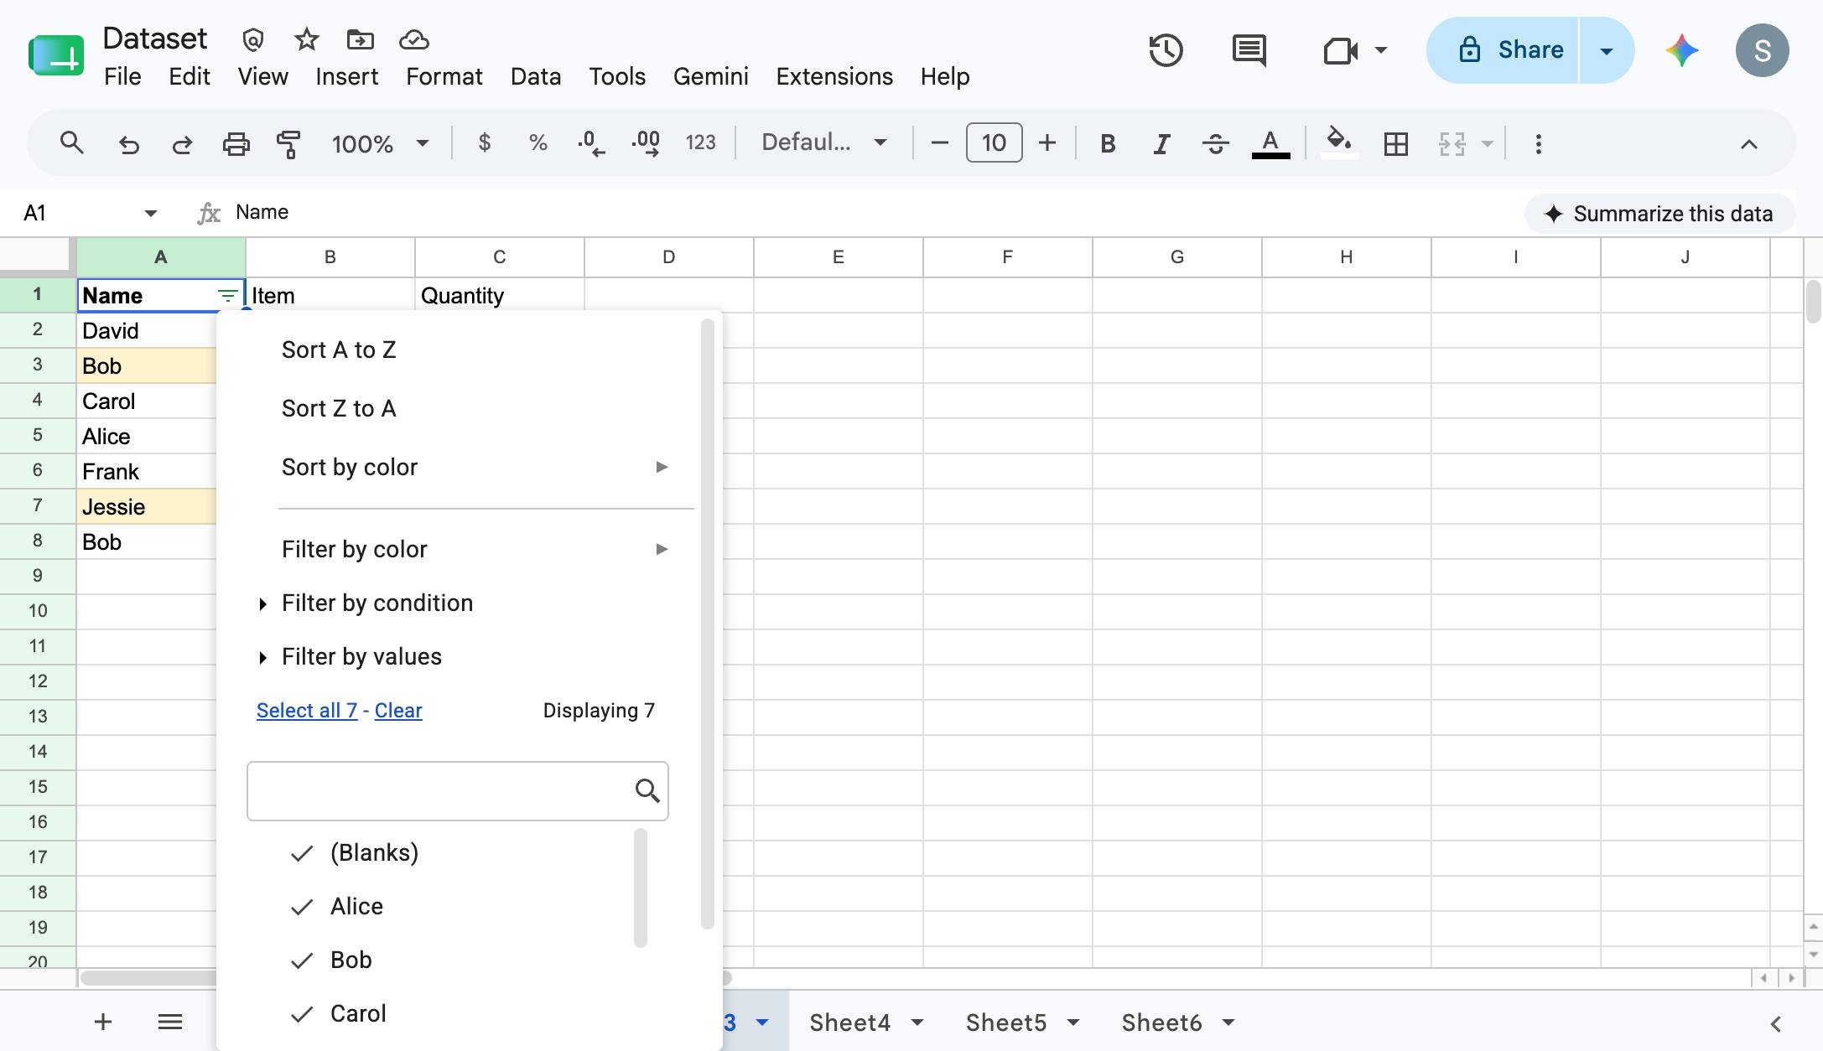Open the 123 number format menu
The image size is (1823, 1051).
pyautogui.click(x=700, y=143)
